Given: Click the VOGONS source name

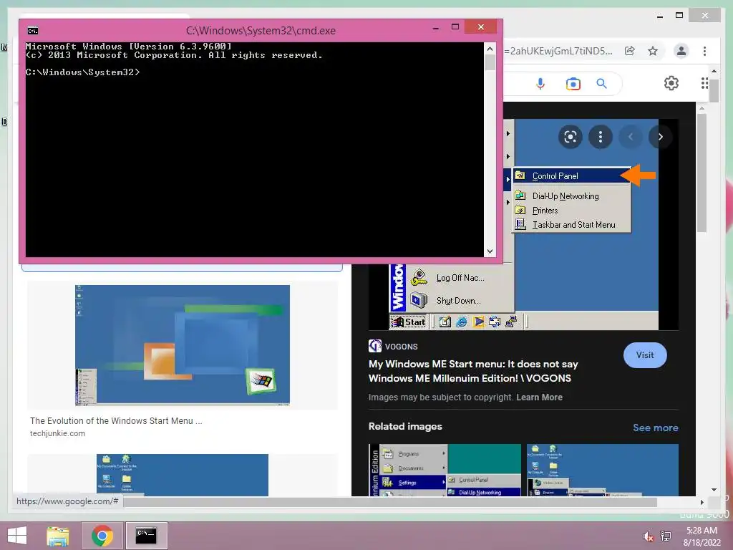Looking at the screenshot, I should point(401,347).
